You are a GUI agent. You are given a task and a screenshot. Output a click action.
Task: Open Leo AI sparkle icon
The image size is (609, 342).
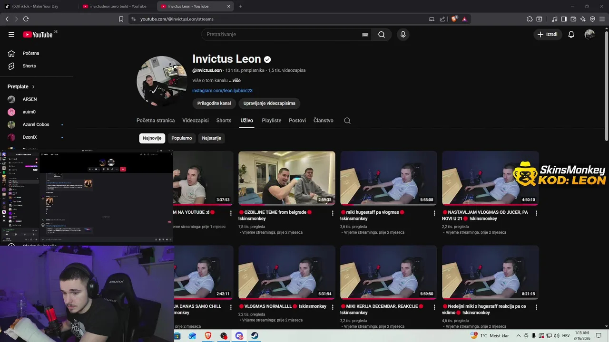(583, 19)
